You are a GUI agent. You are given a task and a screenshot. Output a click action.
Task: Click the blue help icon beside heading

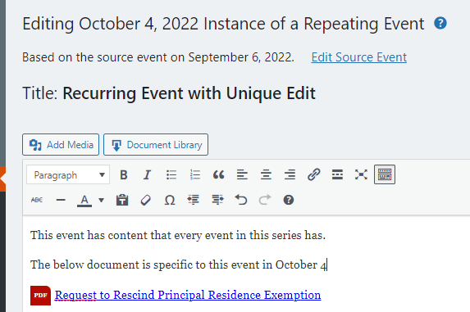point(440,23)
